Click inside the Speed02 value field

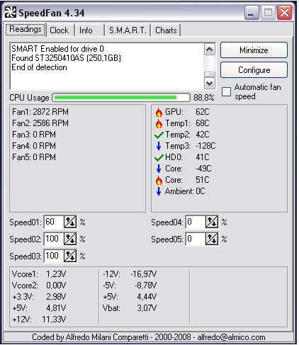coord(54,239)
